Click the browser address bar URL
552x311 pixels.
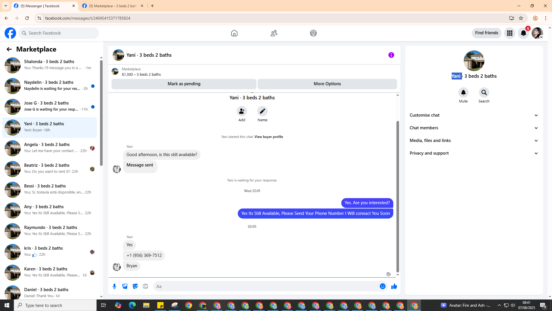(88, 18)
